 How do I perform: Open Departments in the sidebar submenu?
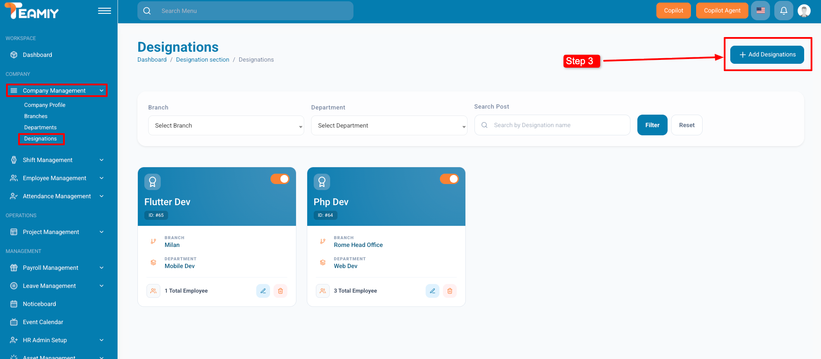(40, 128)
